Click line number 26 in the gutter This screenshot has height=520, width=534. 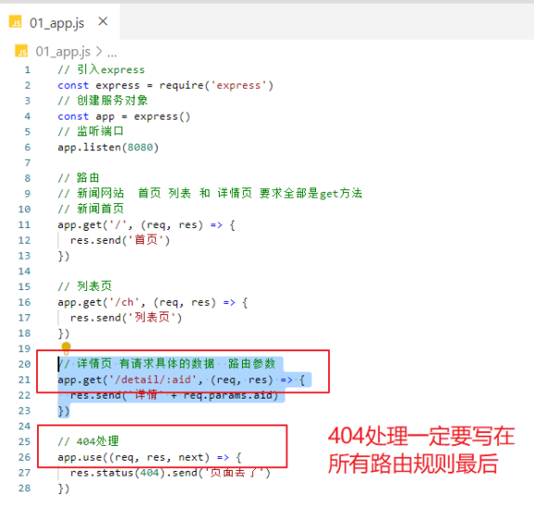[24, 457]
